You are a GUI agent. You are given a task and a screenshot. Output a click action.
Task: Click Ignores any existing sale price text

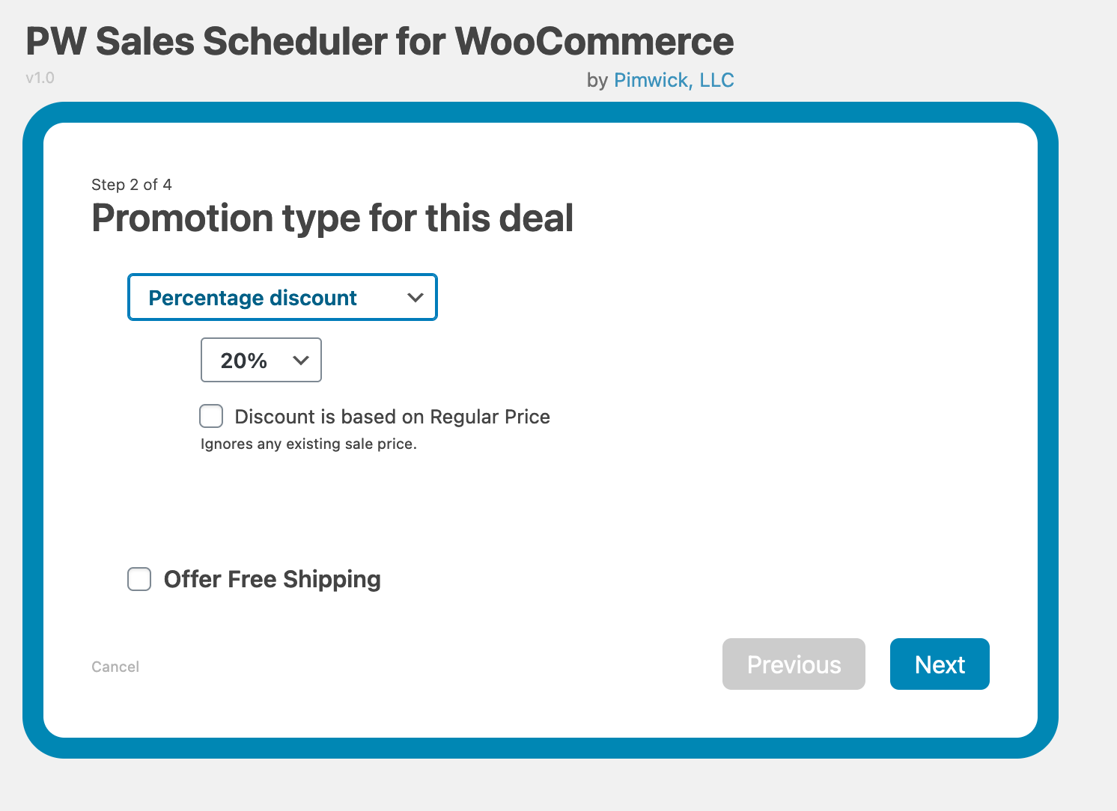(309, 443)
